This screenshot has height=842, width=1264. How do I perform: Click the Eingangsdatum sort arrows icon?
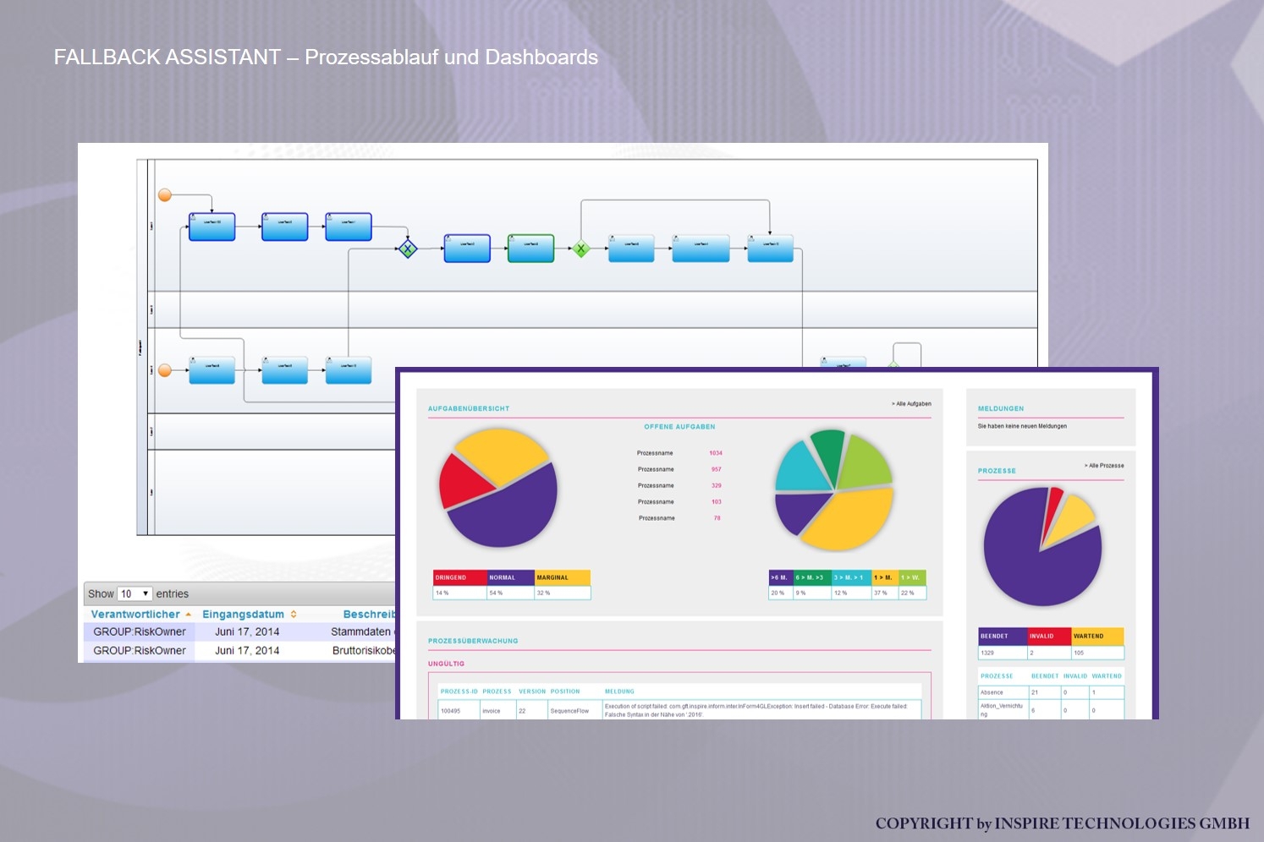tap(294, 615)
